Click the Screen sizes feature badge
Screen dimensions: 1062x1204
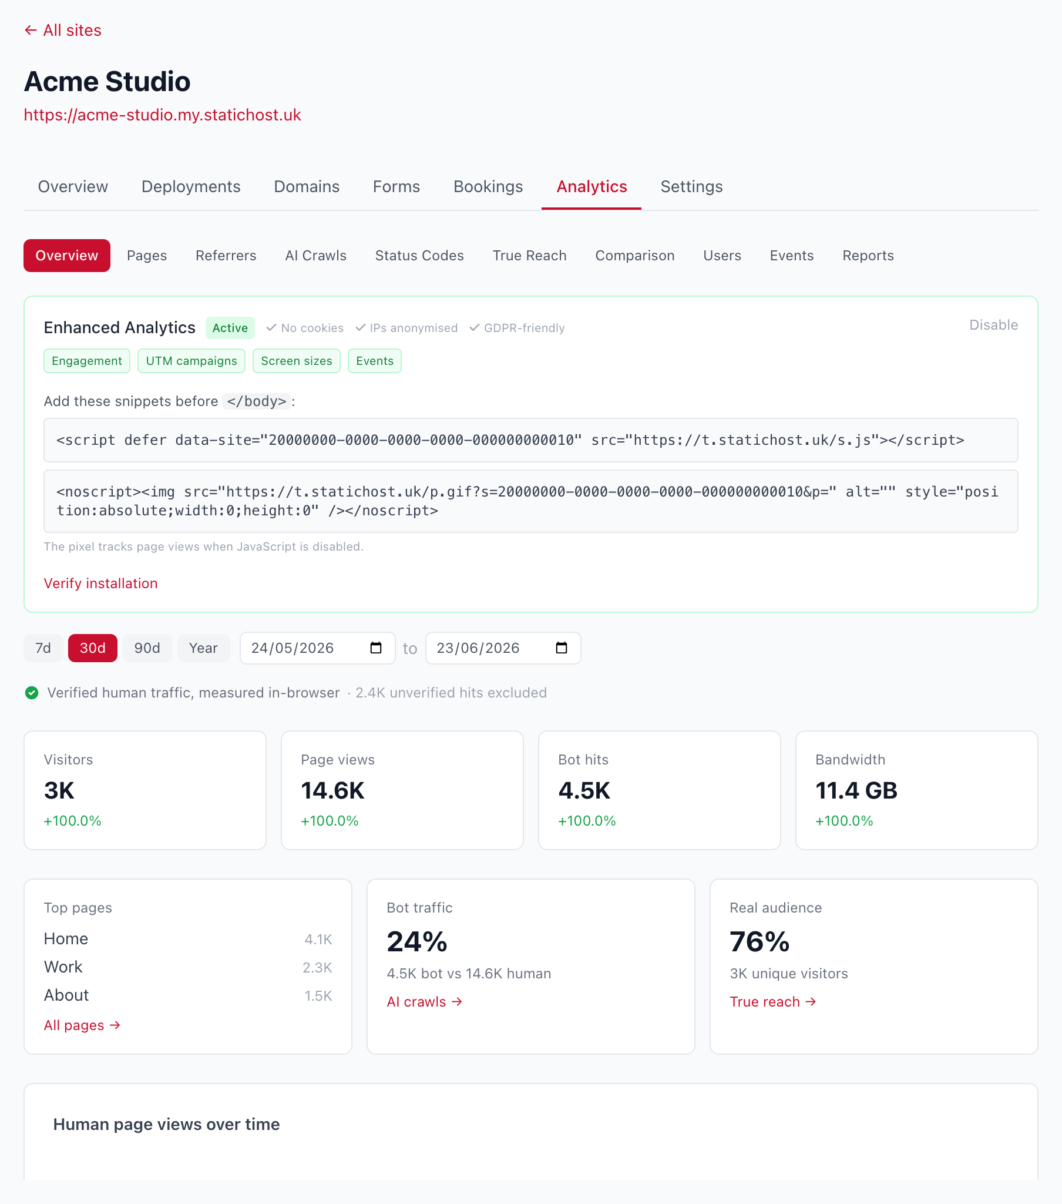coord(296,361)
